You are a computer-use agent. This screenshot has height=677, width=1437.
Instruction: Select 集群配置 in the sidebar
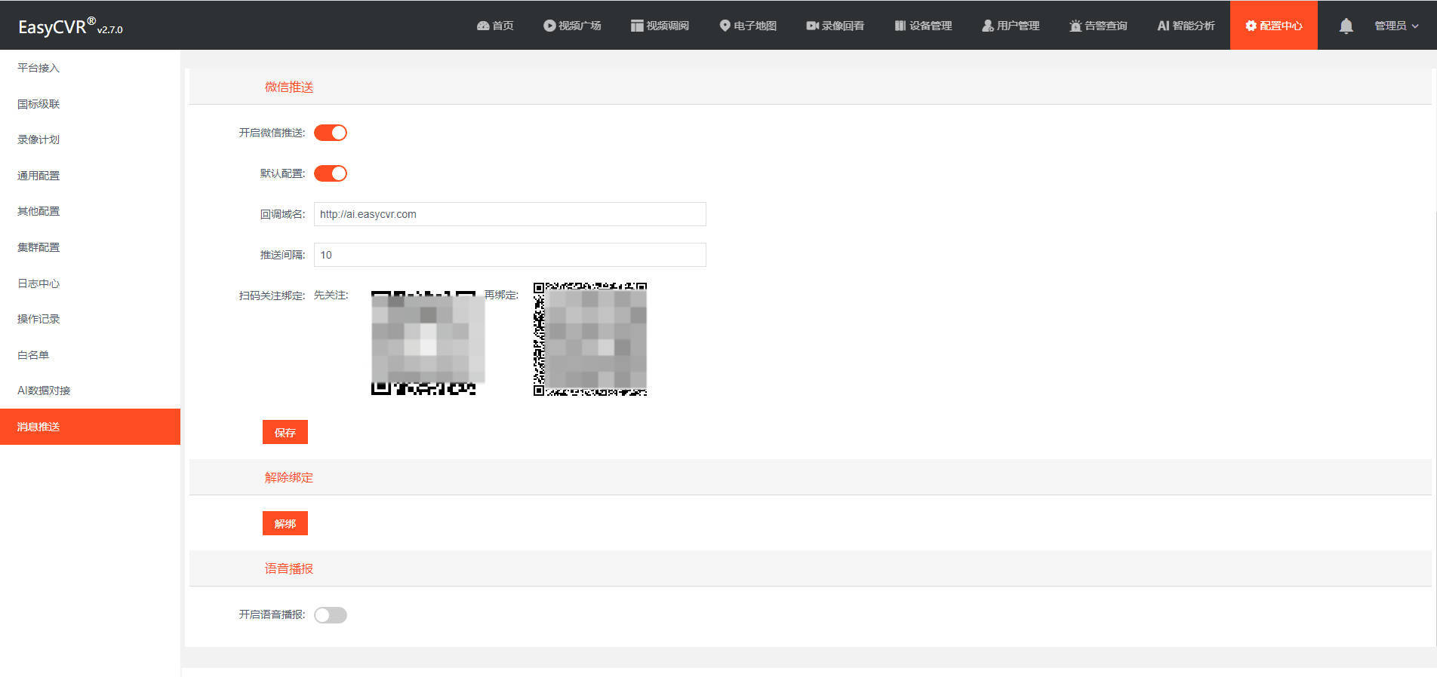(x=91, y=247)
